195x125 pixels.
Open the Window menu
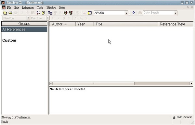(51, 7)
